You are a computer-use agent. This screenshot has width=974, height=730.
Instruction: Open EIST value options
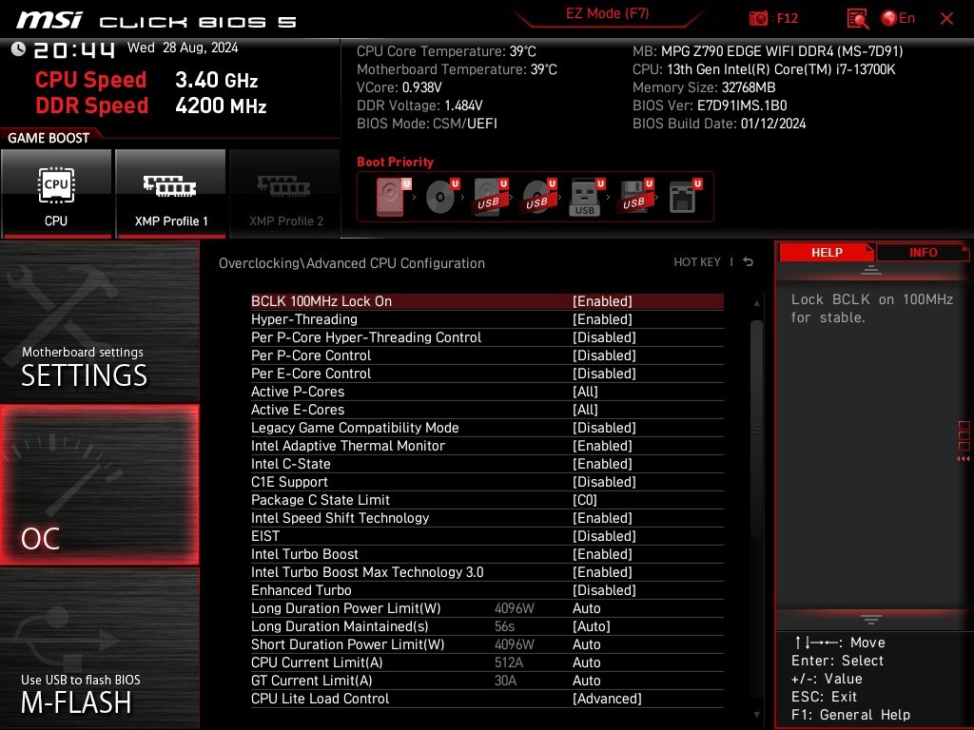[x=604, y=536]
